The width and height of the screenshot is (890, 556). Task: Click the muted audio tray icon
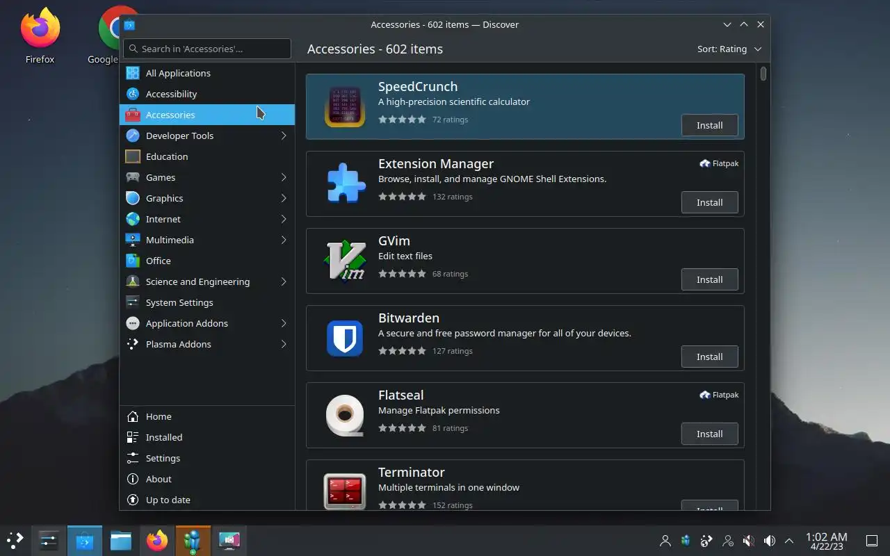click(x=749, y=540)
